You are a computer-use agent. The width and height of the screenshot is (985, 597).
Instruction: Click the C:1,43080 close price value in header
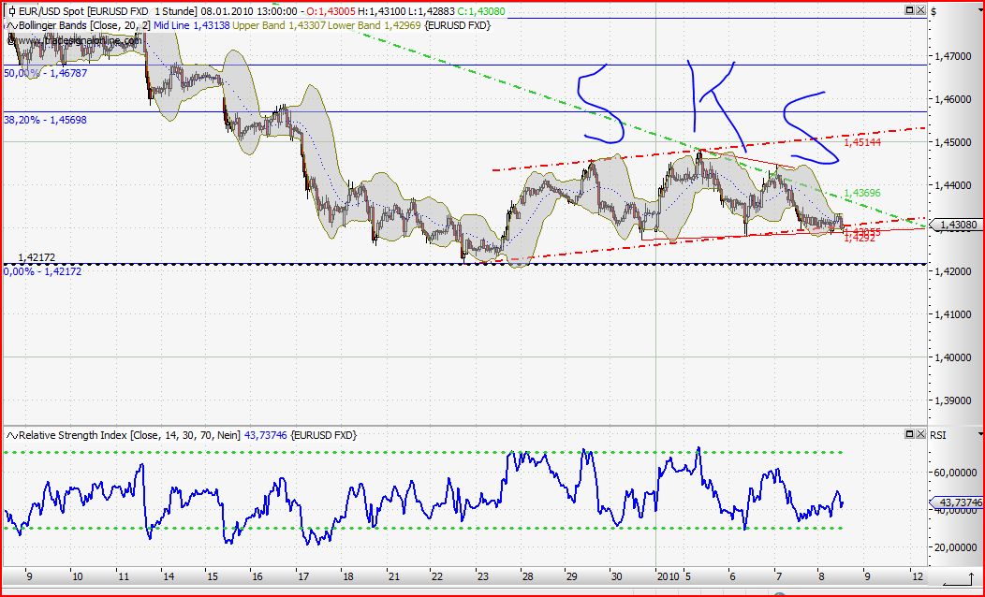pyautogui.click(x=480, y=11)
